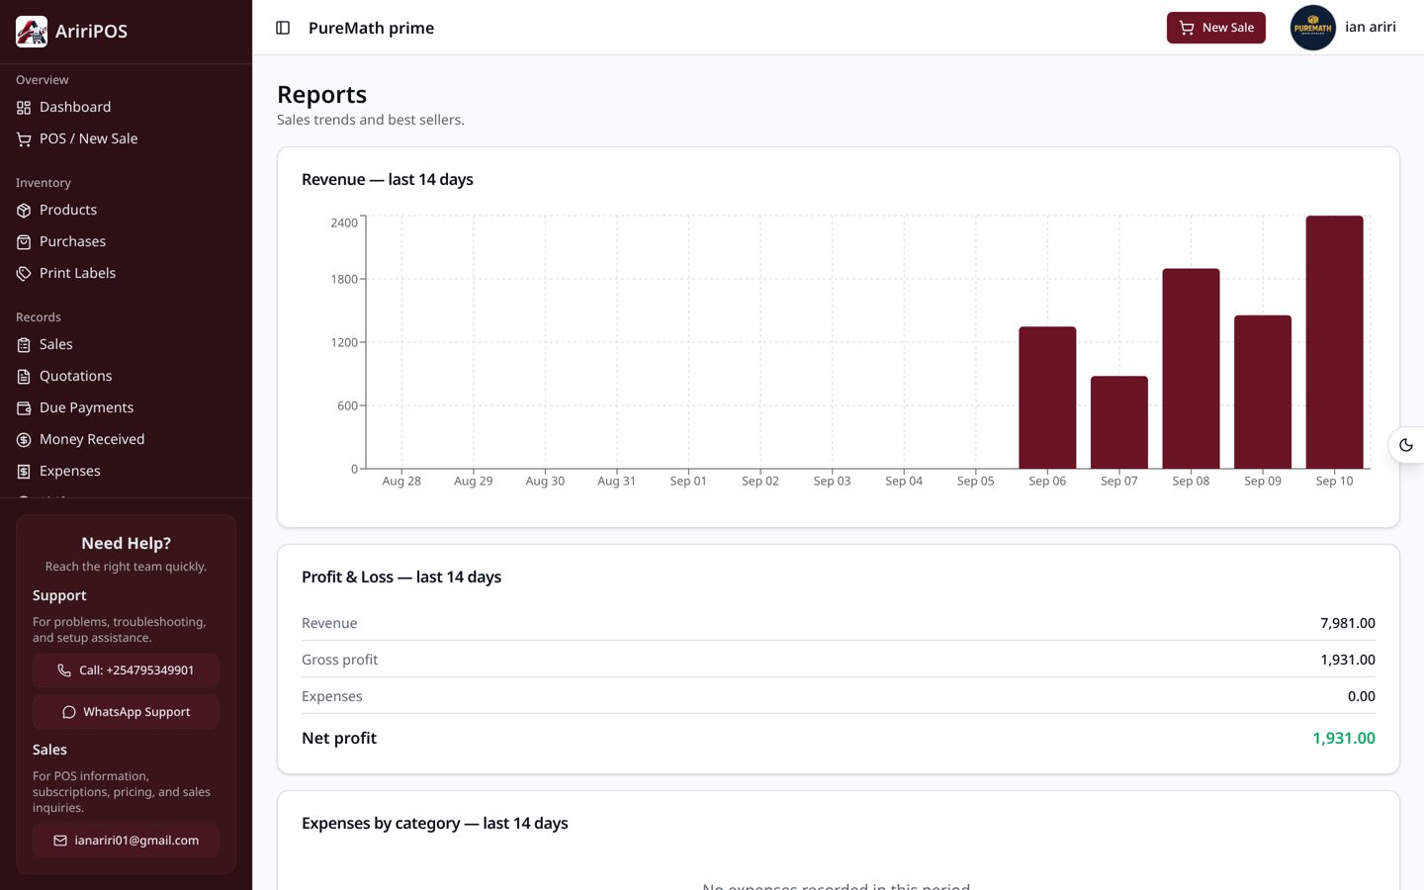This screenshot has height=890, width=1424.
Task: Click the Sales receipt icon
Action: tap(24, 345)
